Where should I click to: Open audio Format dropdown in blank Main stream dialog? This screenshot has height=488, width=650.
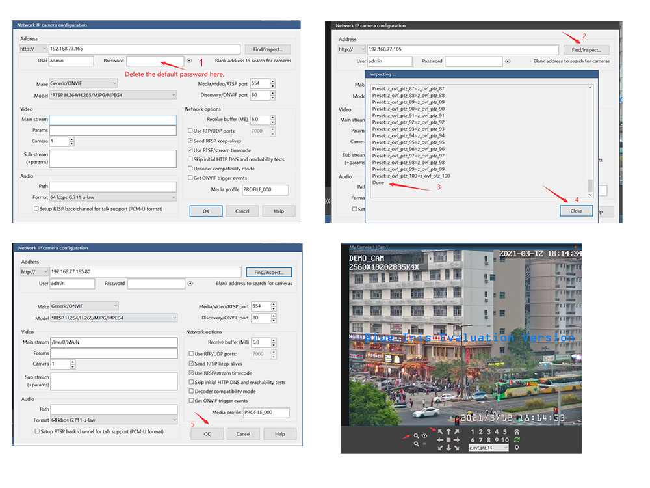[112, 197]
